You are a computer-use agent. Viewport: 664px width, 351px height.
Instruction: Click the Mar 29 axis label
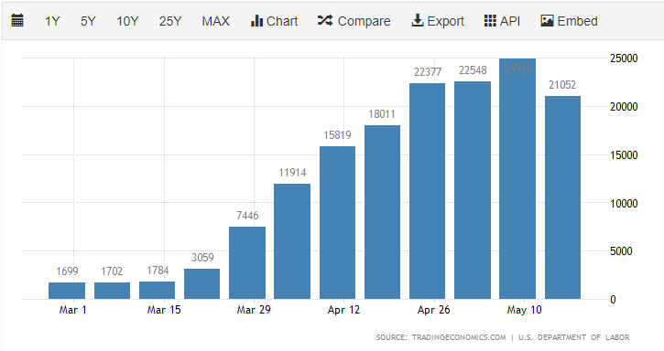pos(254,310)
